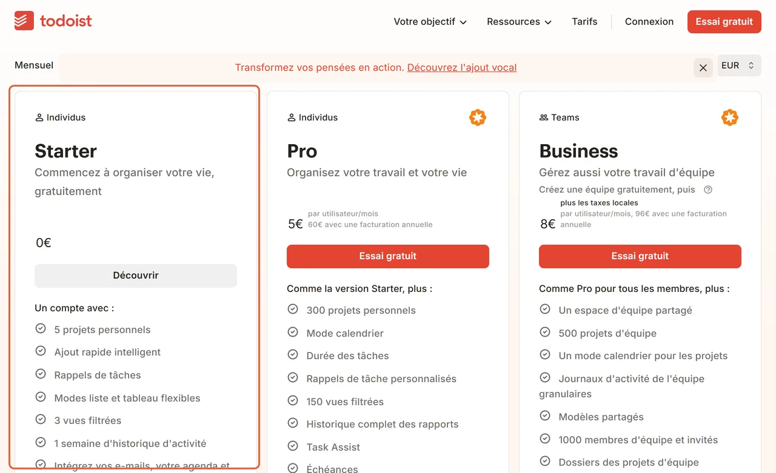
Task: Click the '8€' Business price
Action: tap(547, 224)
